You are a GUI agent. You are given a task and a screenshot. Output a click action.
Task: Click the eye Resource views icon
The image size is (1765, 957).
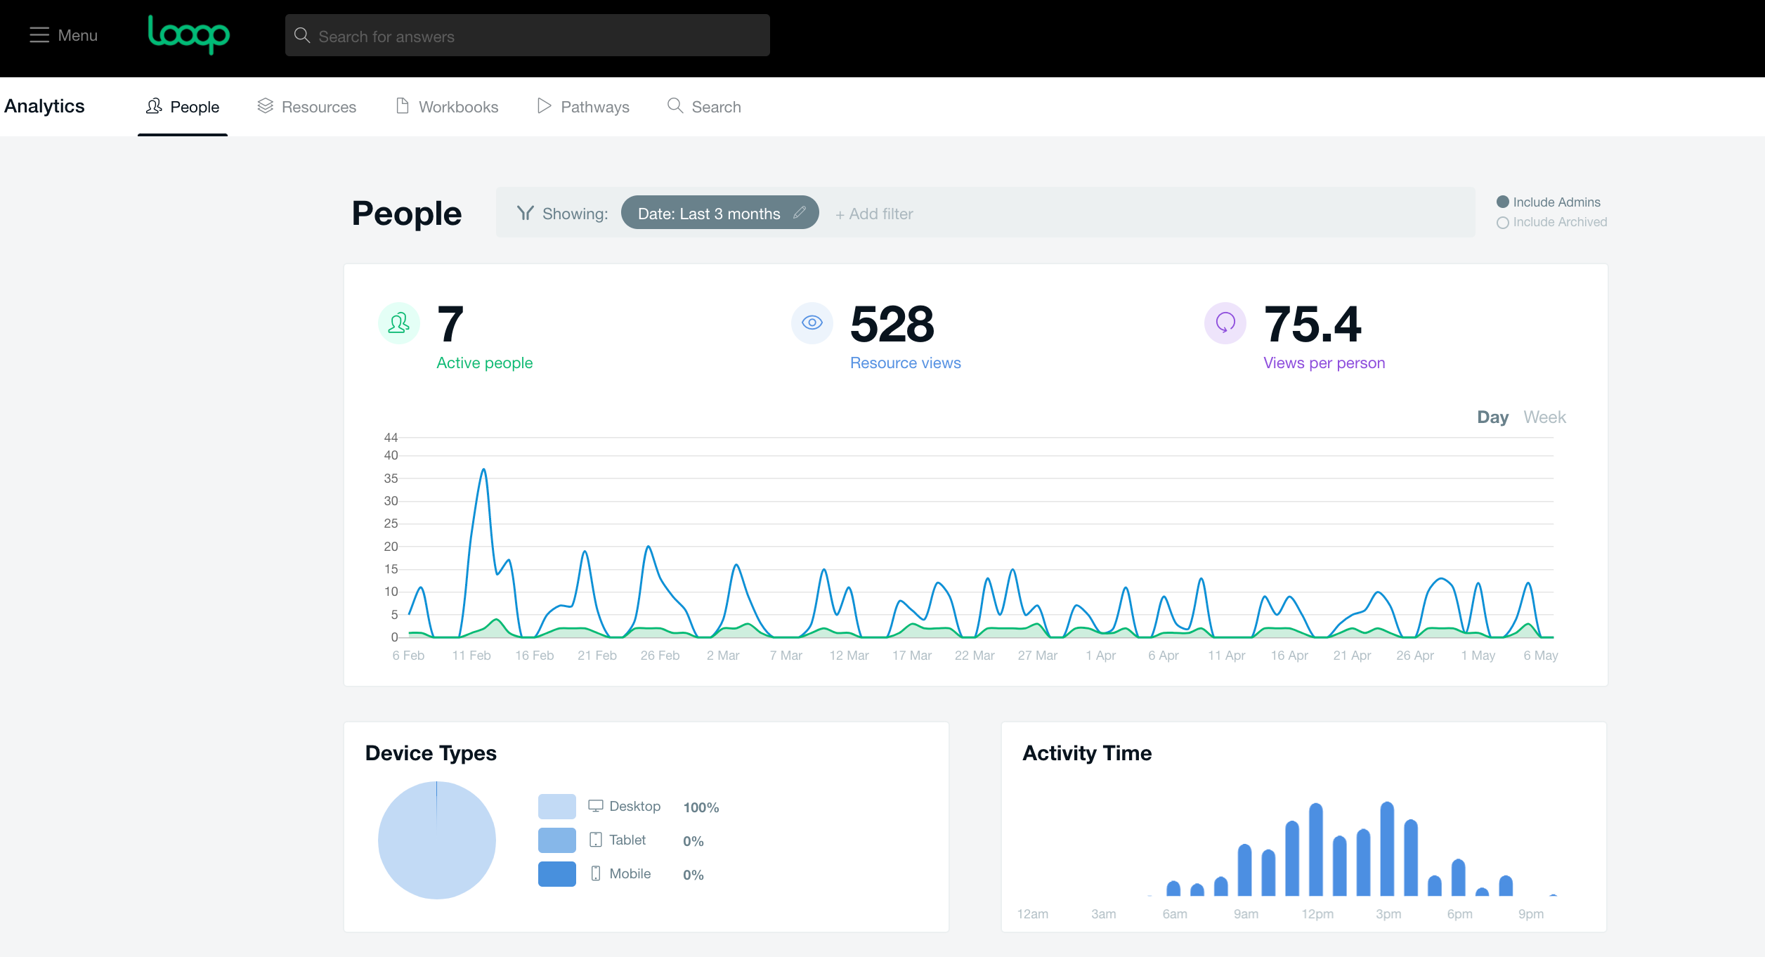click(x=812, y=323)
